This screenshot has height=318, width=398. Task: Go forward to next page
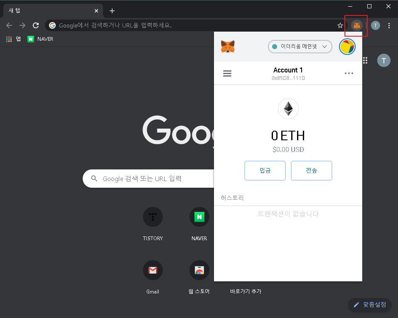click(x=22, y=25)
